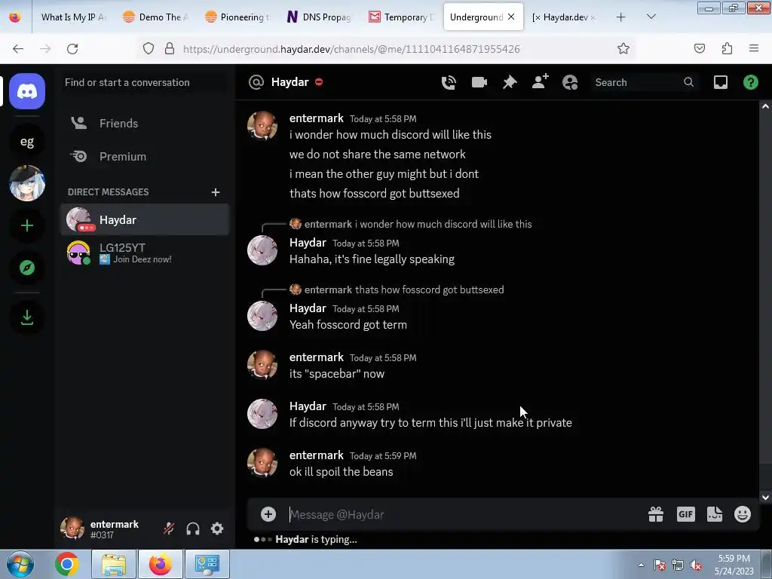Reload the current page
Screen dimensions: 772x579
(x=72, y=49)
